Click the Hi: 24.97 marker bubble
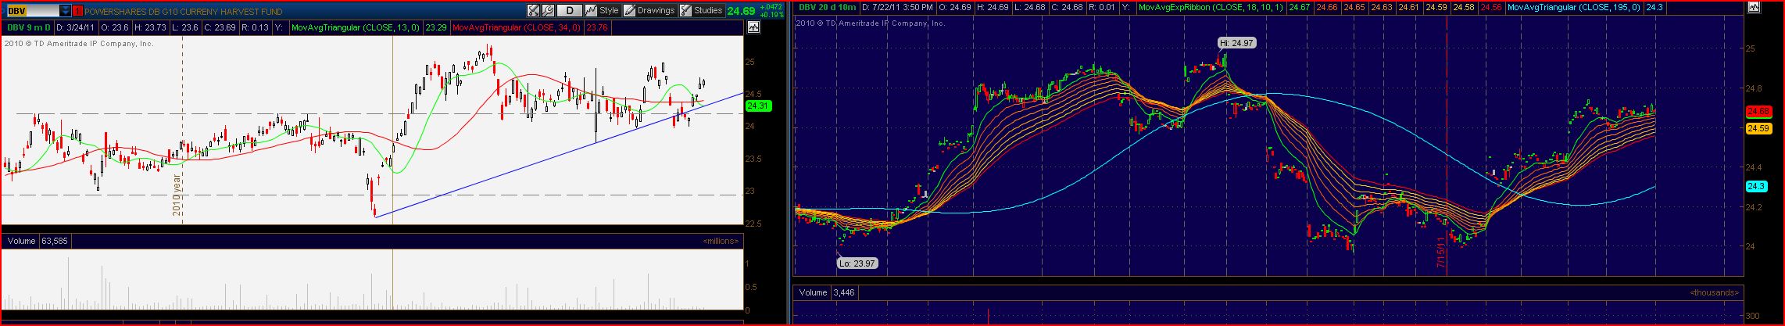Screen dimensions: 1785x326 pyautogui.click(x=1236, y=43)
